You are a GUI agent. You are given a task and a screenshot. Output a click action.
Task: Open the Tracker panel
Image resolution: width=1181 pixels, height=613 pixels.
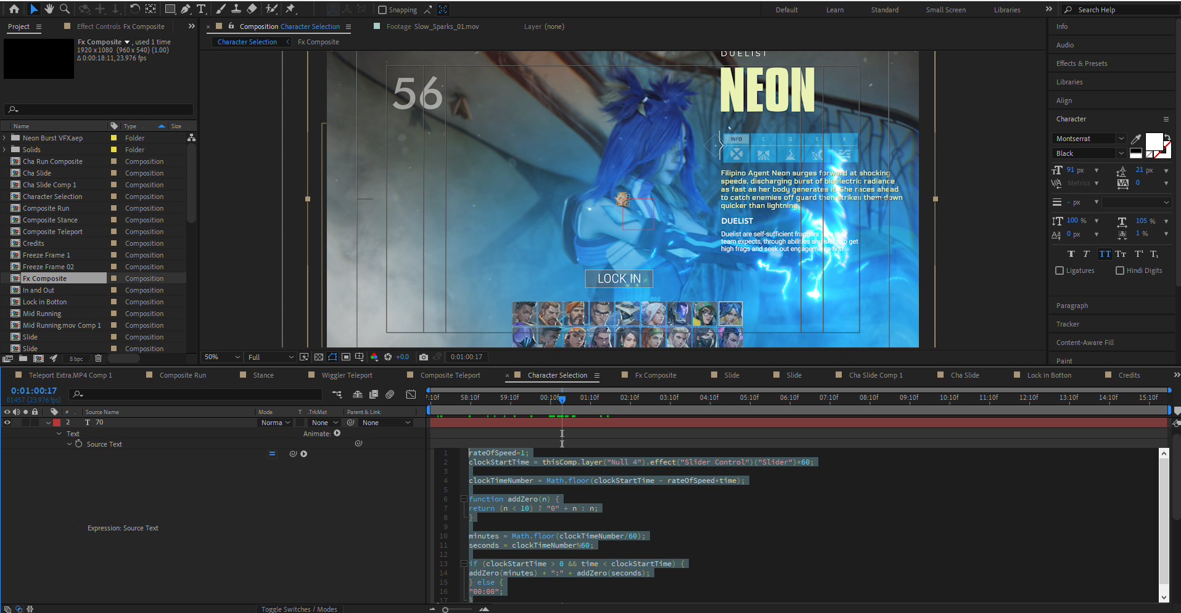click(x=1068, y=324)
